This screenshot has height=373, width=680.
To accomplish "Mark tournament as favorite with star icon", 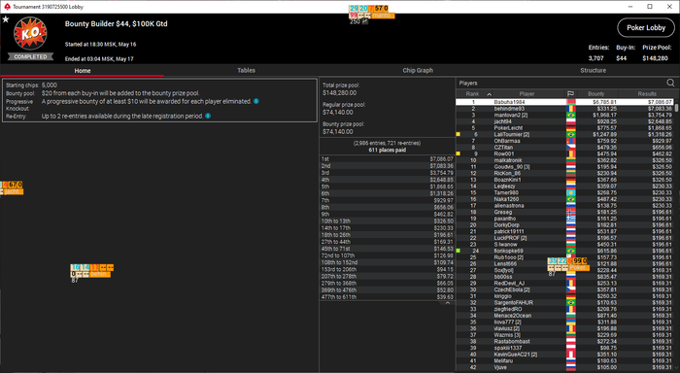I will (6, 19).
